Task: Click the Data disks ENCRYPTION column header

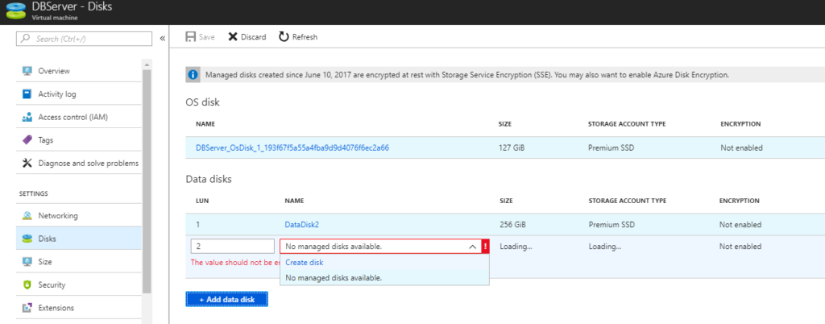Action: pos(740,201)
